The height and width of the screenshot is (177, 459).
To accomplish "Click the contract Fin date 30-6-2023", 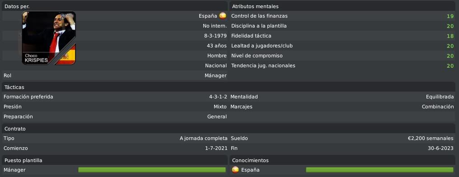I will [x=440, y=149].
